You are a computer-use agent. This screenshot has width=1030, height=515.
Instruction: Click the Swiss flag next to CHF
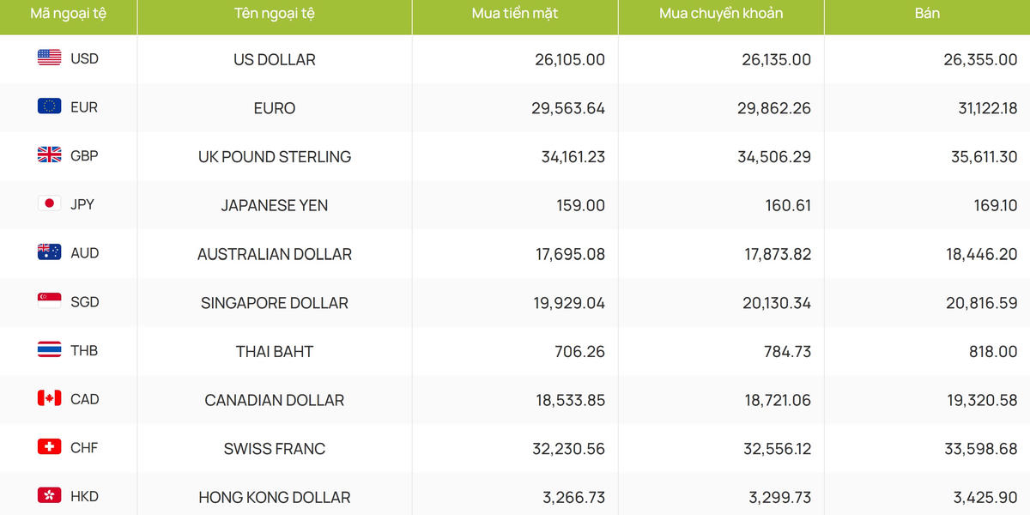click(49, 447)
